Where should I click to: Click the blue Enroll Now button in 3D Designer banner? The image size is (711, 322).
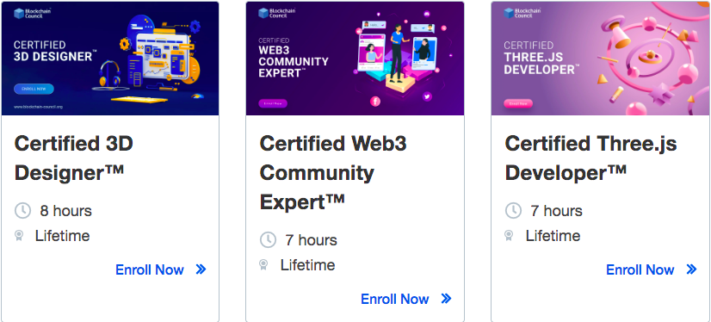pos(34,89)
